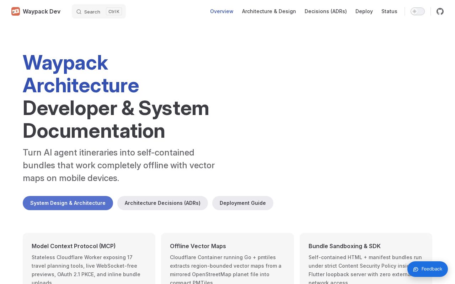Open Architecture & Design nav item
Image resolution: width=455 pixels, height=284 pixels.
coord(269,11)
